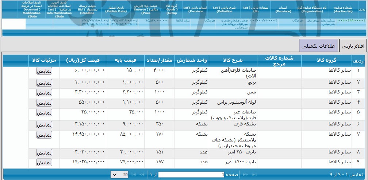The image size is (368, 180).
Task: Click the مقدار/تعداد column header
Action: (159, 61)
